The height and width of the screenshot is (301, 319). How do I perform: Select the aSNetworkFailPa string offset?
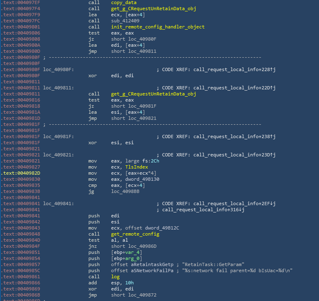[146, 271]
